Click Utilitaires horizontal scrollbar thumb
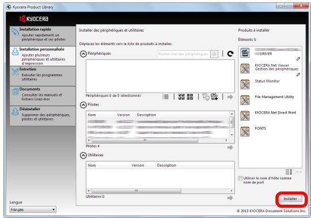This screenshot has width=311, height=218. pyautogui.click(x=136, y=191)
